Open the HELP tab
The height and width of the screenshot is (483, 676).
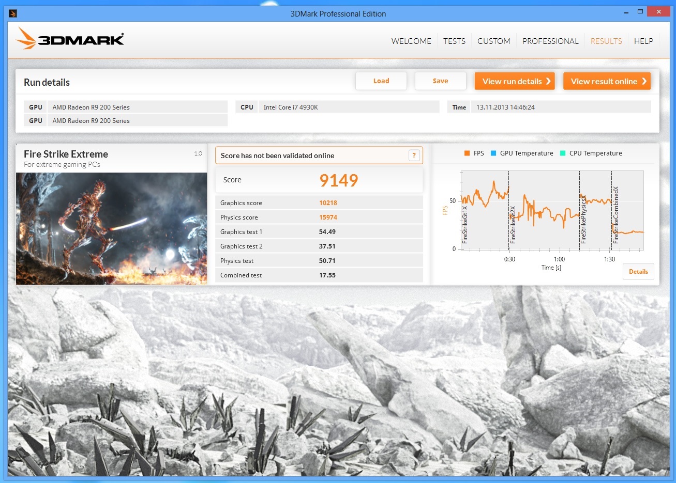(x=643, y=41)
